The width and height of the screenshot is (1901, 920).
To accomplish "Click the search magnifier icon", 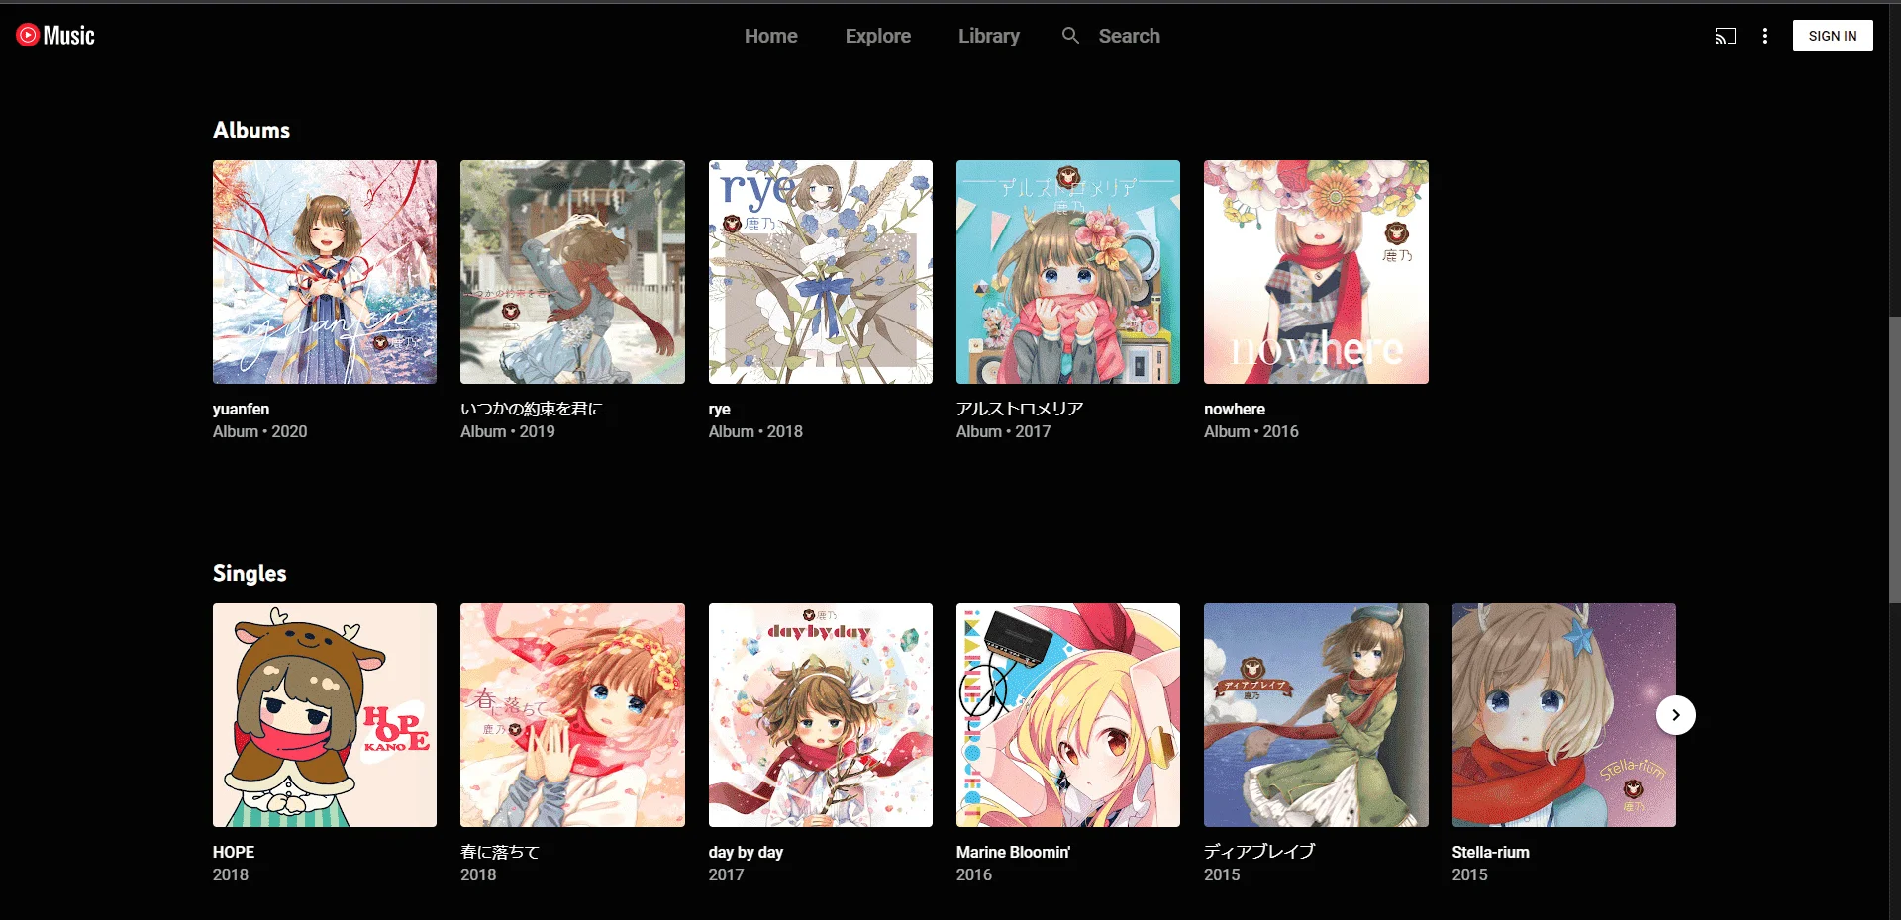I will click(x=1070, y=36).
